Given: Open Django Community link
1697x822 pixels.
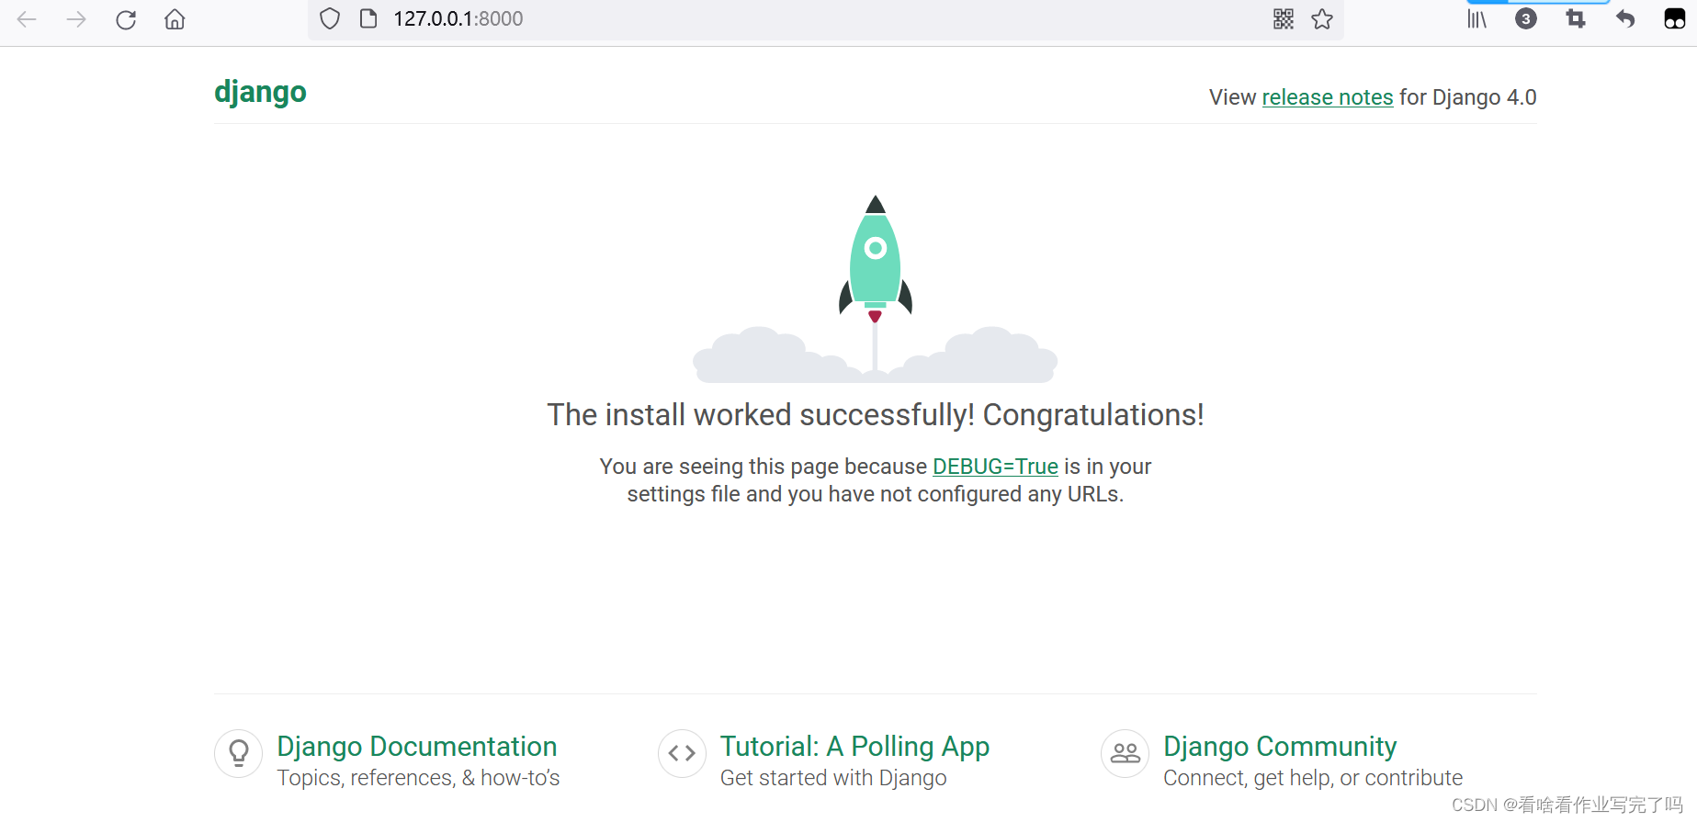Looking at the screenshot, I should click(1280, 747).
